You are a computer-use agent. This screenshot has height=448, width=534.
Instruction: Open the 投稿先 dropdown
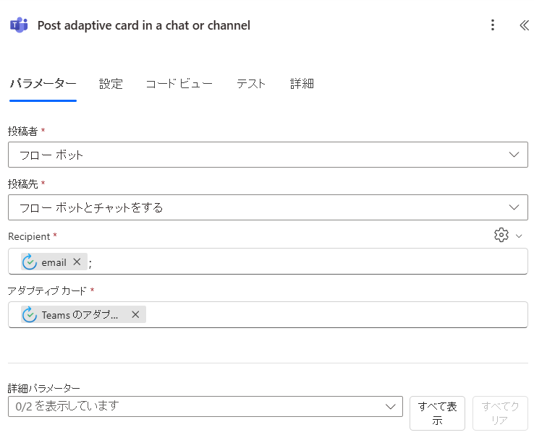[x=268, y=207]
